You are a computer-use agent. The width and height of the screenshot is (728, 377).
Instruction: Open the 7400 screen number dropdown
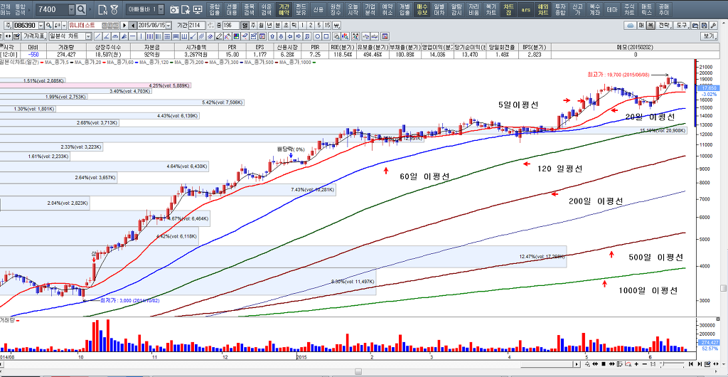coord(70,9)
